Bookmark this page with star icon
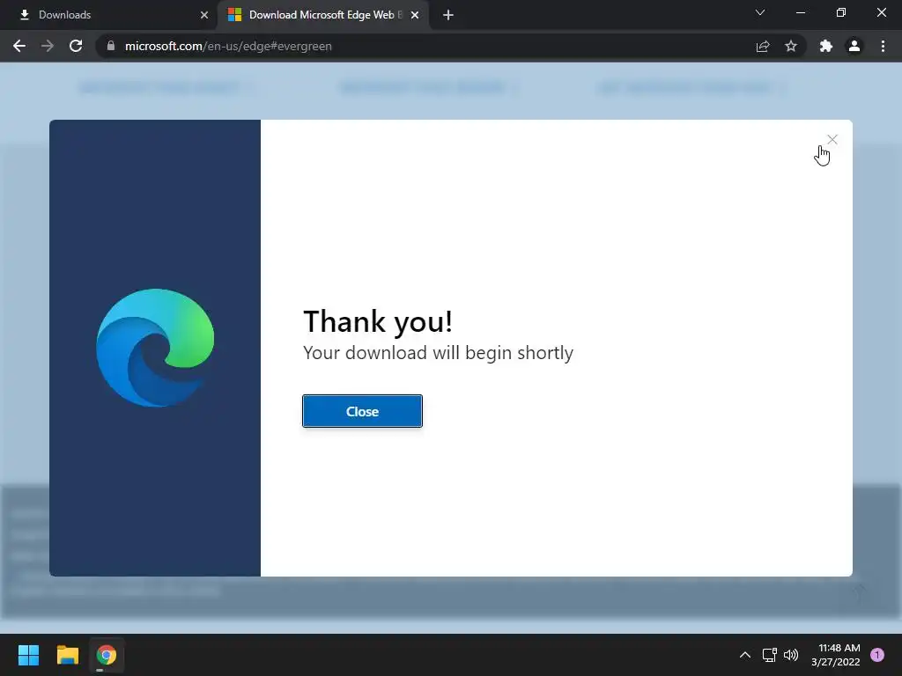The image size is (902, 676). tap(791, 46)
